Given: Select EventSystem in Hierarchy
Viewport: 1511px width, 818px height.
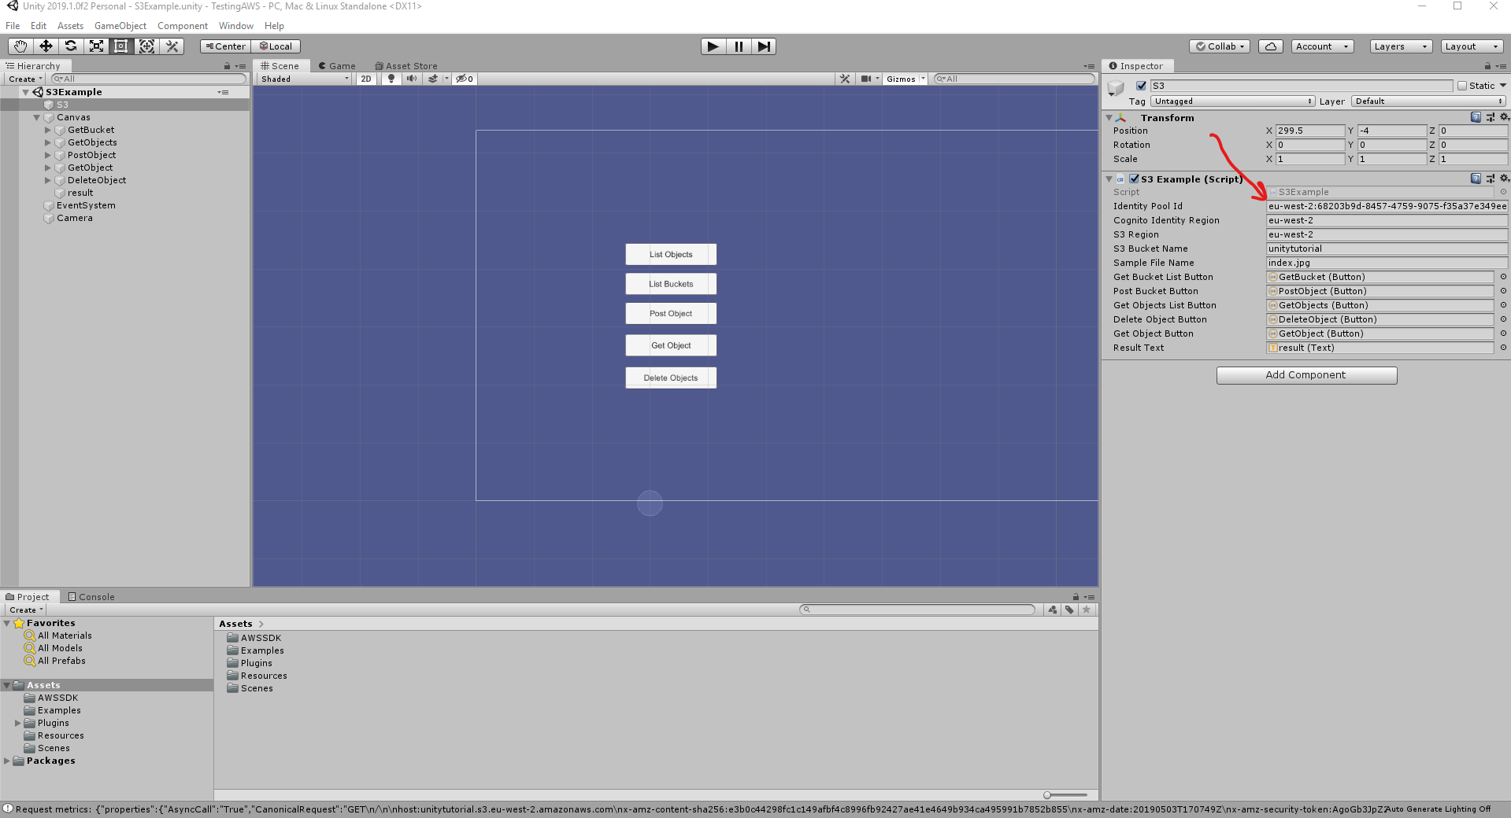Looking at the screenshot, I should click(86, 205).
